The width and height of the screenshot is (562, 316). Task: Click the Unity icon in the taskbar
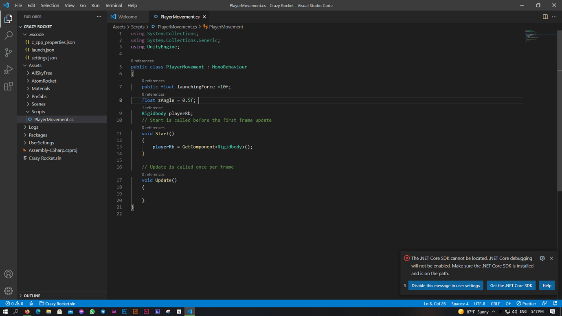pos(179,312)
